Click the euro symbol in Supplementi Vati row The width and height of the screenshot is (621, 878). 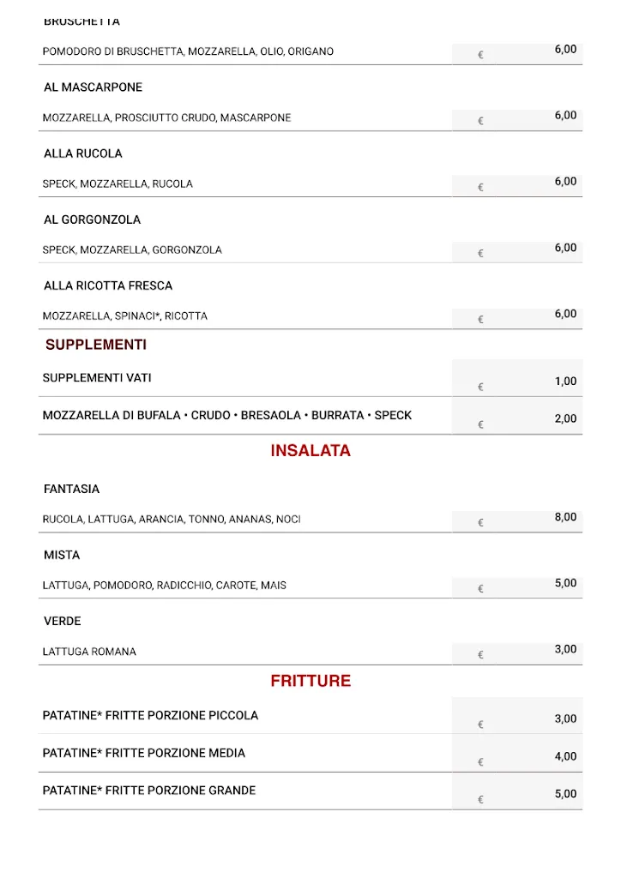[480, 387]
